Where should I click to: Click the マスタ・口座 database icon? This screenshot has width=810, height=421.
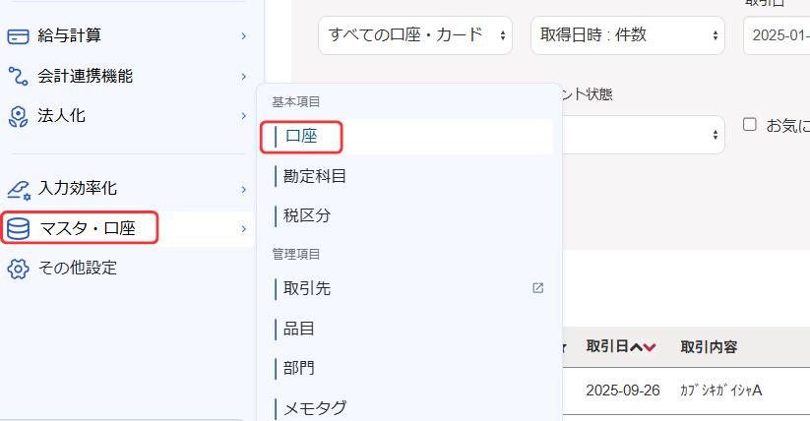pos(18,230)
